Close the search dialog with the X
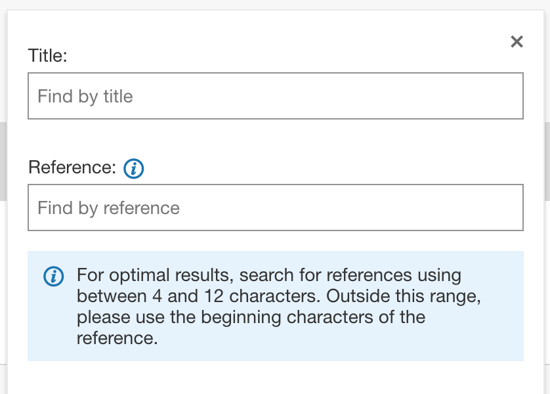The width and height of the screenshot is (550, 394). 517,42
